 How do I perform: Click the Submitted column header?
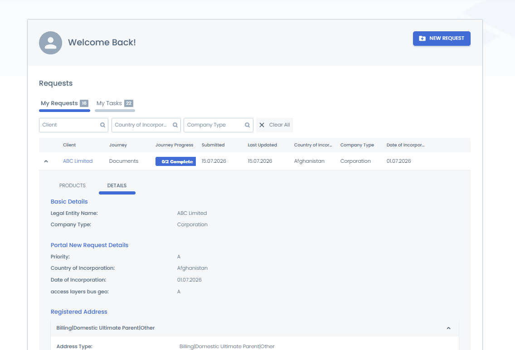[x=213, y=145]
